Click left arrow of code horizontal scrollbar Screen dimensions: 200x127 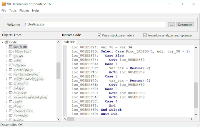point(65,119)
